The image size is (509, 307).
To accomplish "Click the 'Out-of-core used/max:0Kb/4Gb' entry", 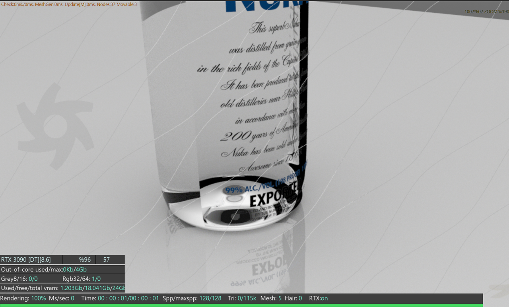I will coord(44,269).
